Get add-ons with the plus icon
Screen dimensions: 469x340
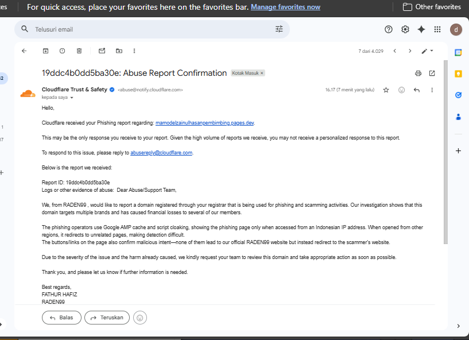[x=458, y=150]
